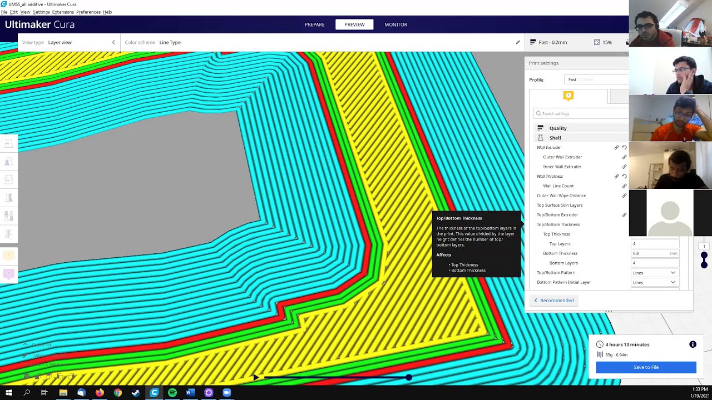
Task: Open the Settings menu
Action: tap(41, 12)
